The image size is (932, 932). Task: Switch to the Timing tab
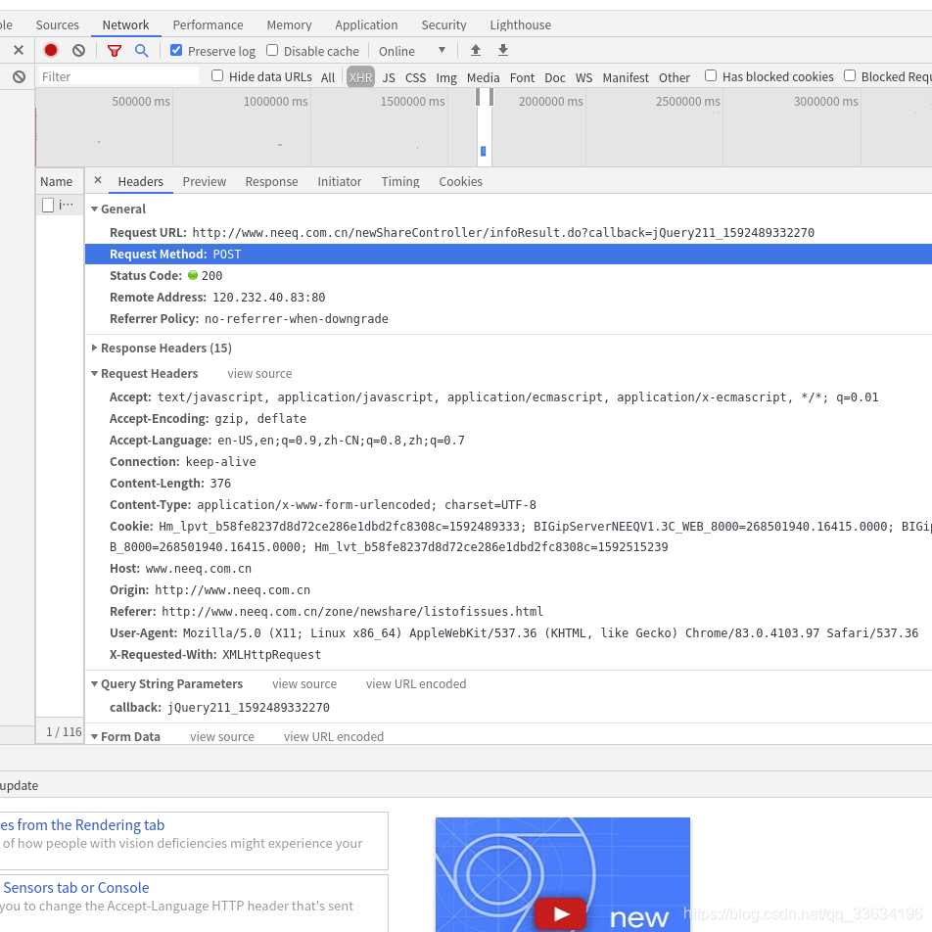399,181
